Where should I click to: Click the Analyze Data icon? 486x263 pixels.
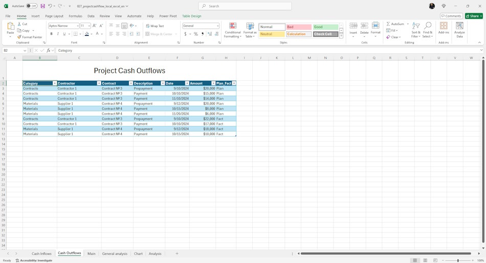coord(460,26)
